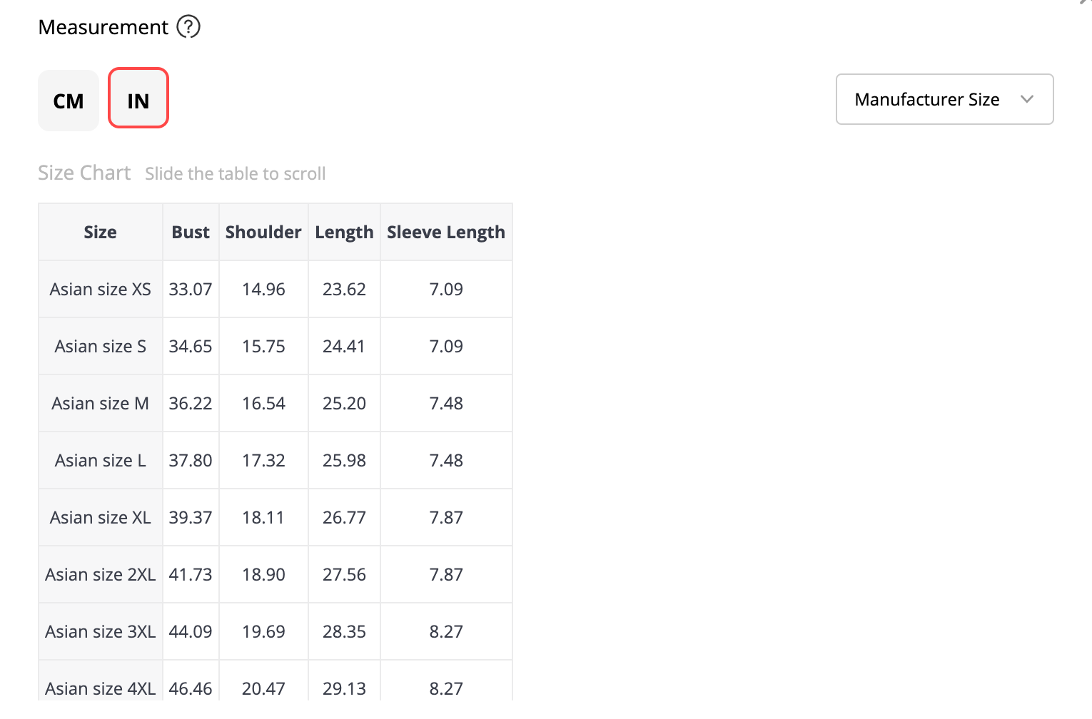Select the Asian size XL row
This screenshot has width=1092, height=719.
[x=275, y=517]
